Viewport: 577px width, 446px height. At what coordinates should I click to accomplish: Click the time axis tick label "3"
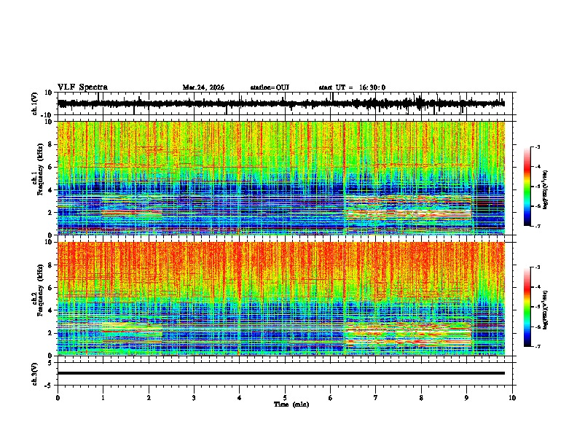194,398
